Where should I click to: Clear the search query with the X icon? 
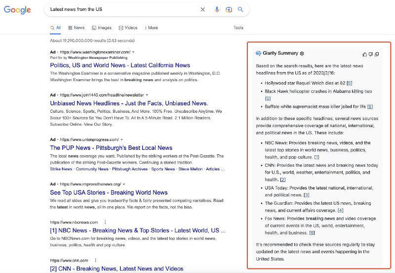click(202, 9)
